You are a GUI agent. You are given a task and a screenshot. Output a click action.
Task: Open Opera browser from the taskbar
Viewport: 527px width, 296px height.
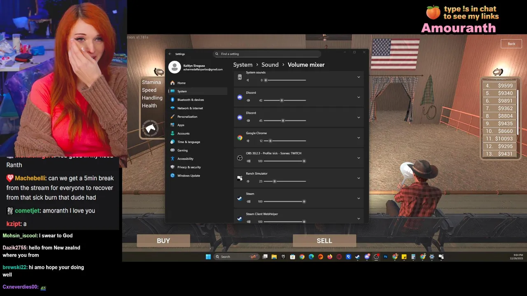pyautogui.click(x=339, y=257)
